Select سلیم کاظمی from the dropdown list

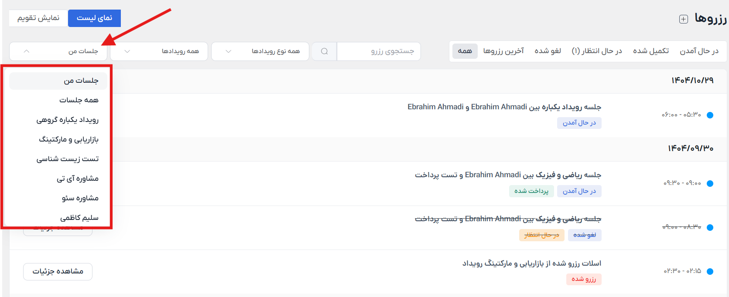79,218
